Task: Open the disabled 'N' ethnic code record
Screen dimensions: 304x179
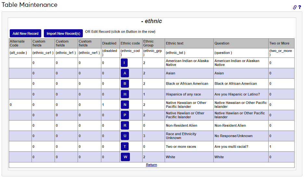Action: [125, 105]
